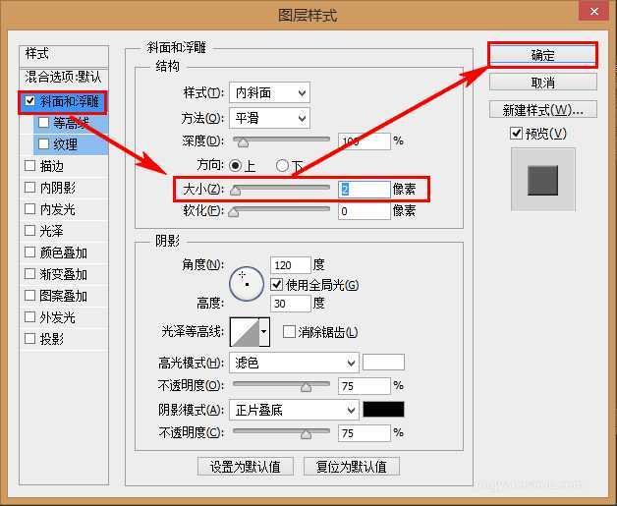Toggle the 预览 preview checkbox
This screenshot has width=617, height=506.
click(x=516, y=134)
